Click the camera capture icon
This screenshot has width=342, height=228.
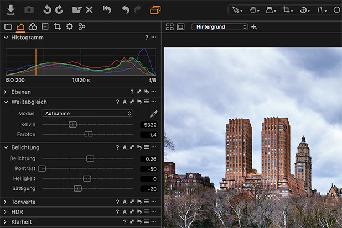click(x=29, y=10)
